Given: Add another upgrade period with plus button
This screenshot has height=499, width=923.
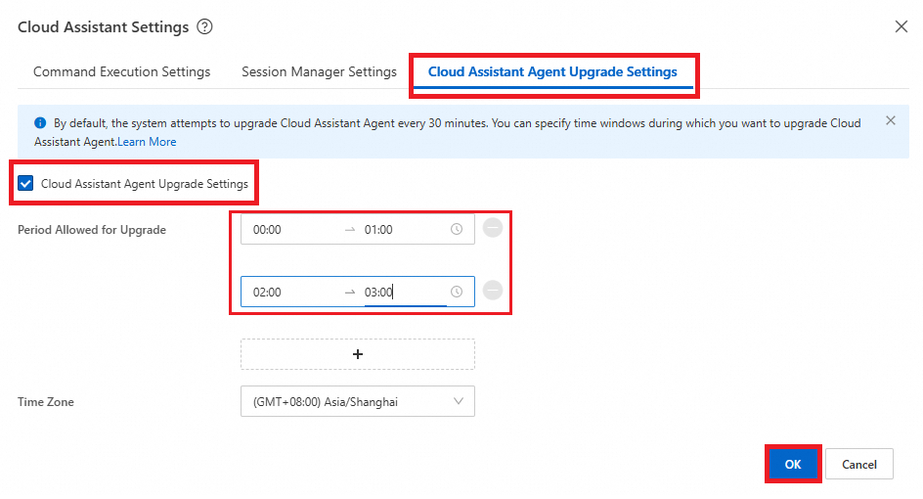Looking at the screenshot, I should [x=357, y=354].
